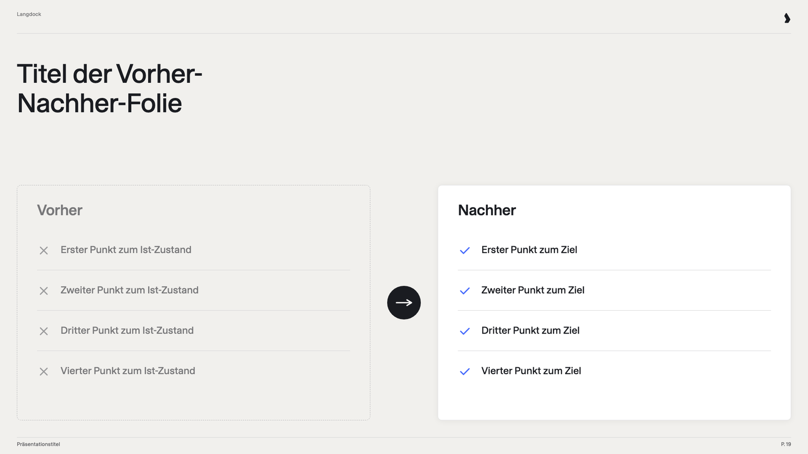
Task: Click the Langdock header text
Action: pyautogui.click(x=29, y=14)
